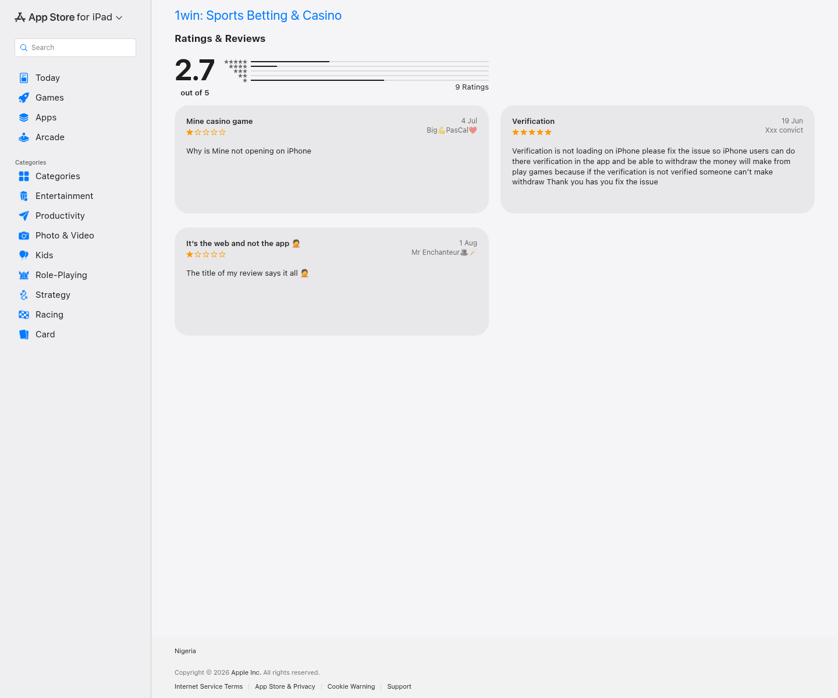Click the 1 Aug review date
838x698 pixels.
pos(468,243)
